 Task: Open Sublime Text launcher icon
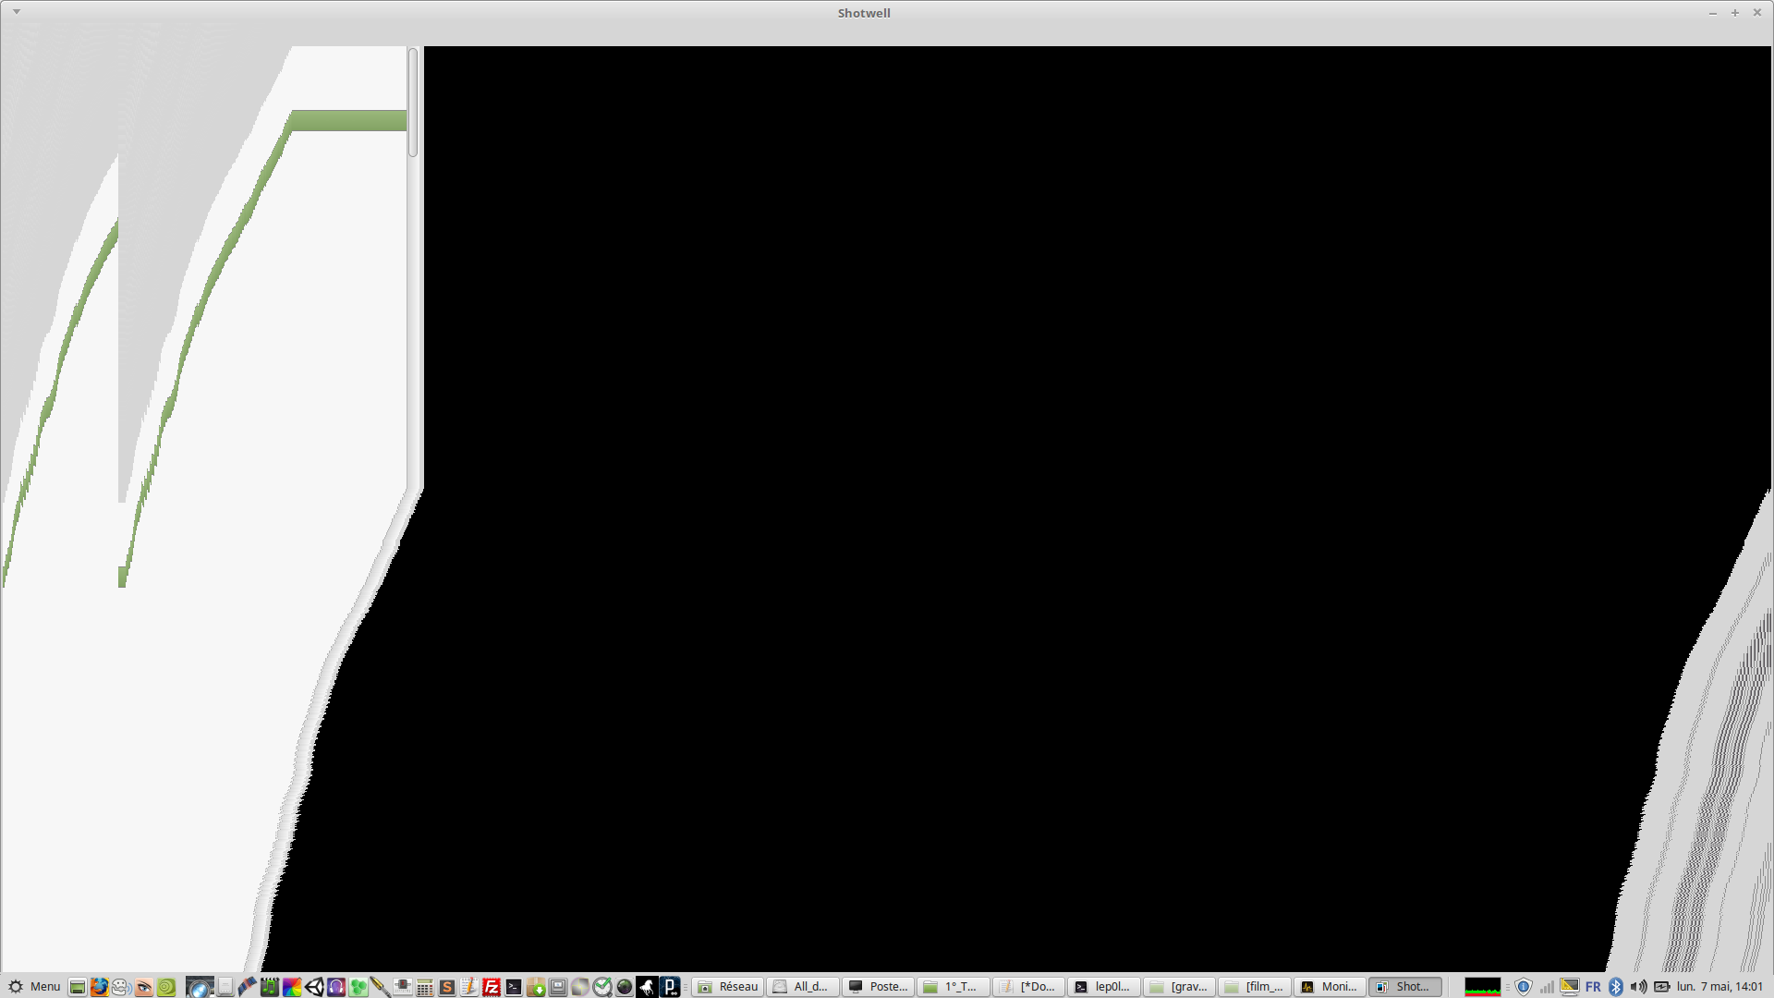click(447, 987)
